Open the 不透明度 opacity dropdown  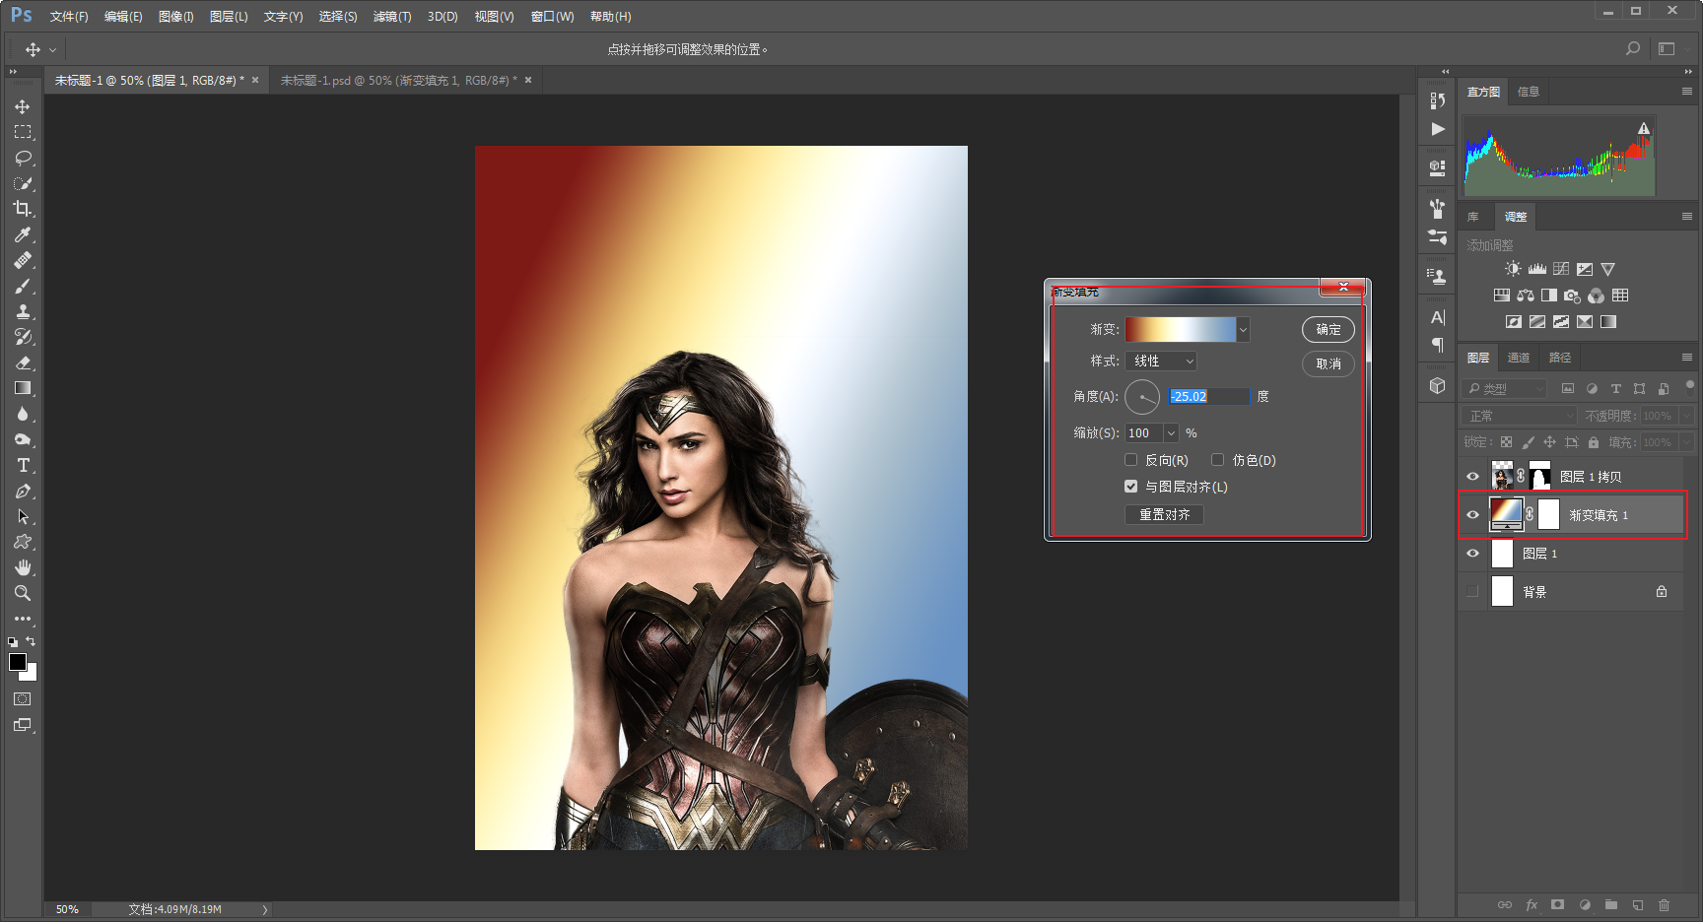pos(1686,416)
